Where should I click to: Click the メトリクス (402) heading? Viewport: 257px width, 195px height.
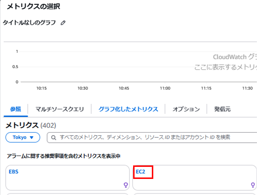[31, 126]
